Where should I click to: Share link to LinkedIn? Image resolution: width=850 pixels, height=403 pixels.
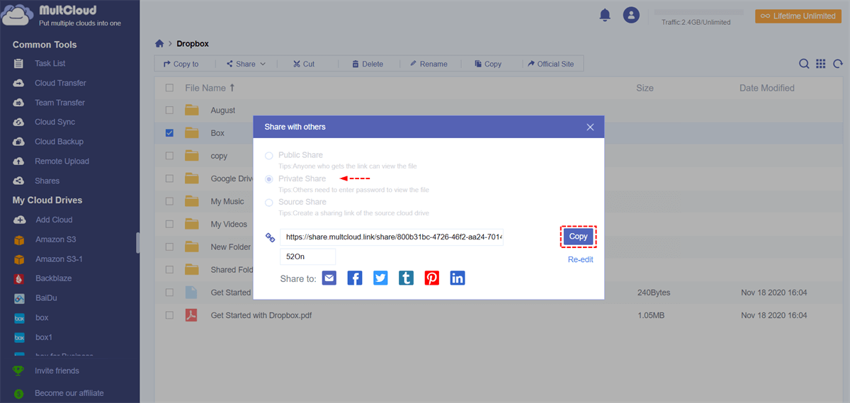(458, 278)
